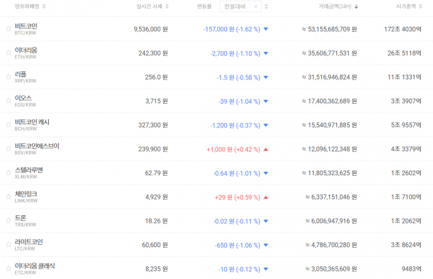Image resolution: width=433 pixels, height=279 pixels.
Task: Click the 실시간 시세 column header
Action: (x=149, y=6)
